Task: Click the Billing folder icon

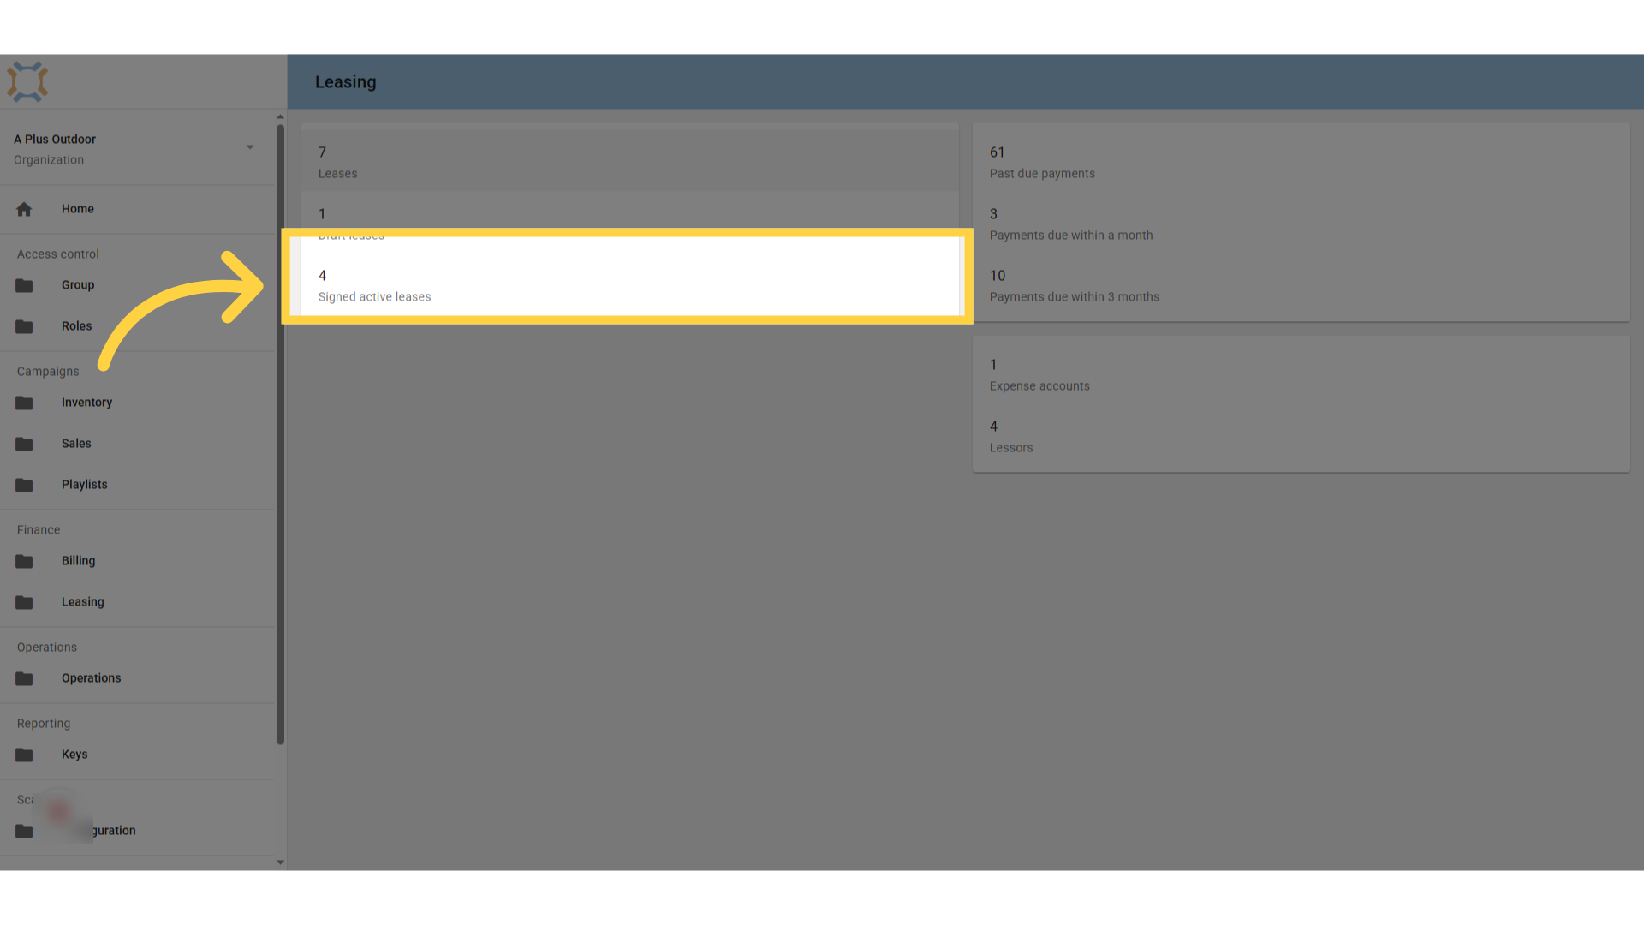Action: point(24,561)
